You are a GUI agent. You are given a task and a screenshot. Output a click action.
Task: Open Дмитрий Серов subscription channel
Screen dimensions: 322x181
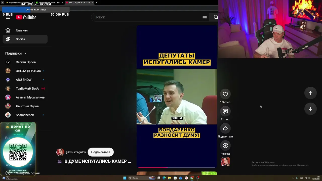(25, 106)
